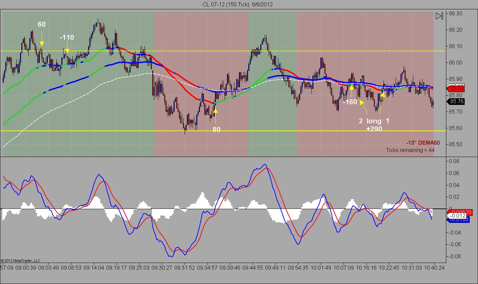478x284 pixels.
Task: Select the white -0.012 indicator marker
Action: pyautogui.click(x=456, y=216)
